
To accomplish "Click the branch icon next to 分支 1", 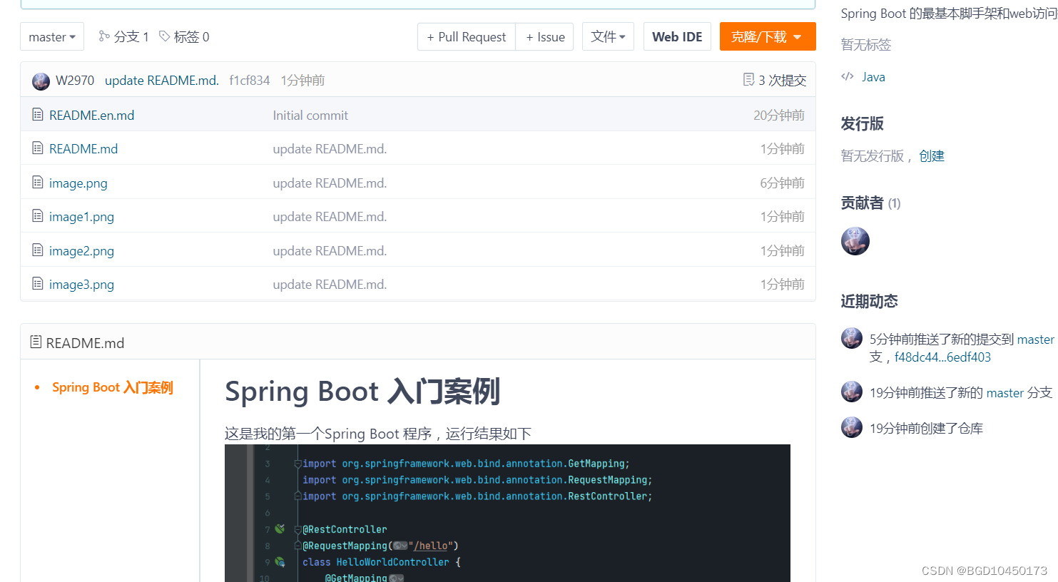I will coord(104,36).
